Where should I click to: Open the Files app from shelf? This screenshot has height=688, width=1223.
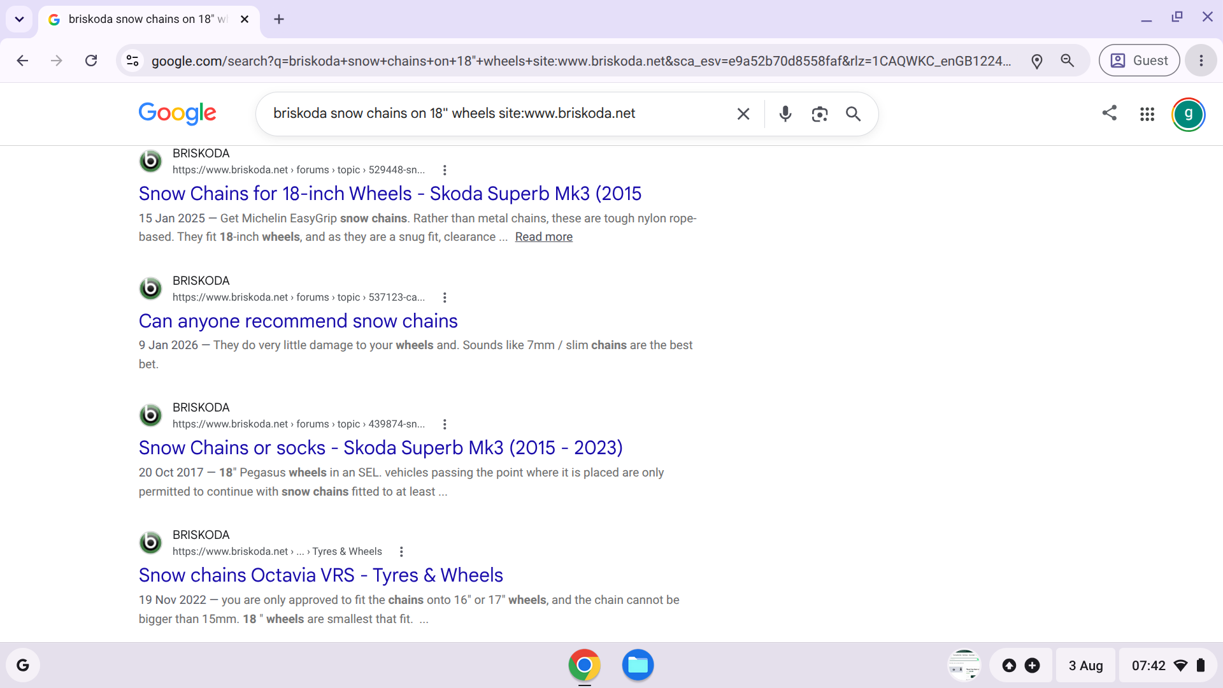[638, 665]
